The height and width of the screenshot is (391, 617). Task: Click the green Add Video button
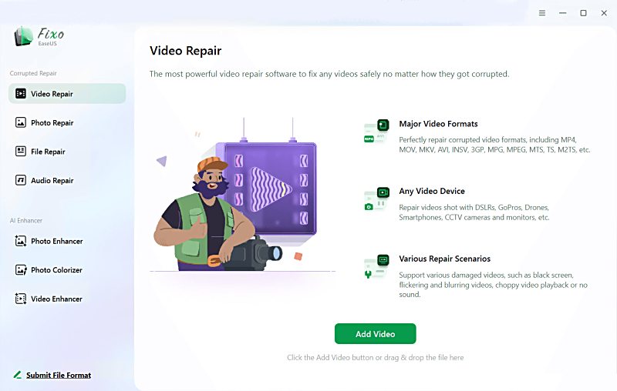click(x=375, y=334)
